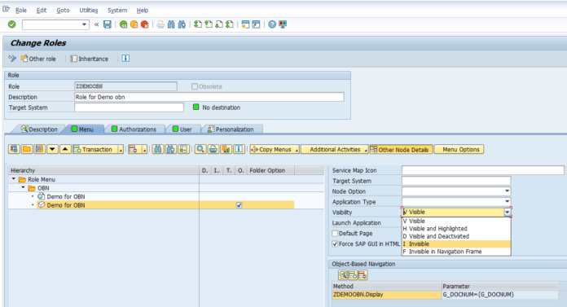This screenshot has height=307, width=567.
Task: Click the binoculars Find icon in menu toolbar
Action: click(x=158, y=149)
